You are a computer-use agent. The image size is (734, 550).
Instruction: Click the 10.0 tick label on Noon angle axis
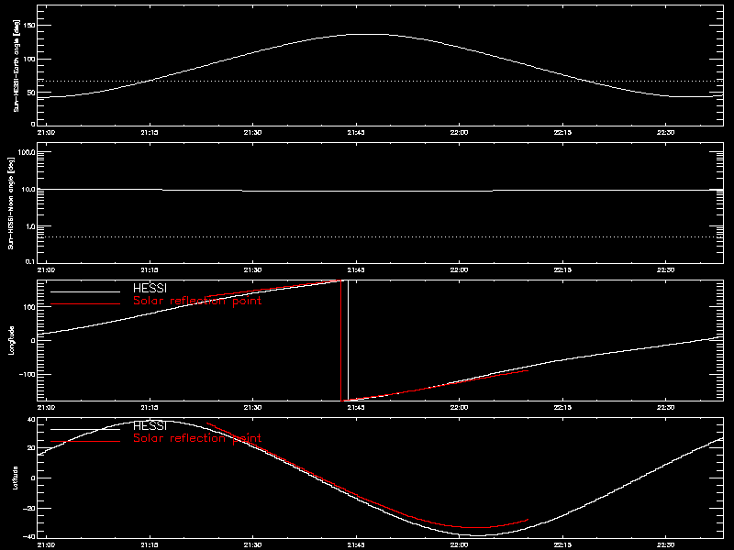point(29,190)
